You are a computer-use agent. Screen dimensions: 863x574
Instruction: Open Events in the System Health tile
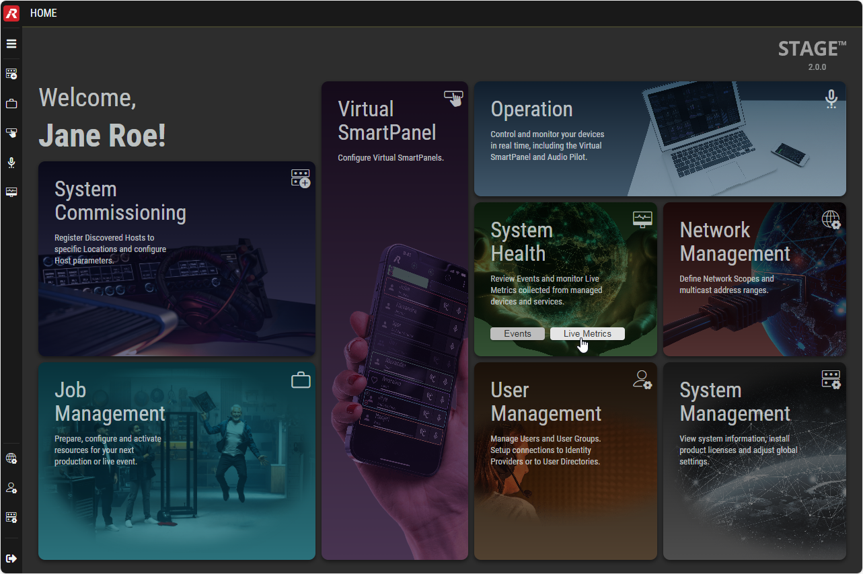pos(517,334)
